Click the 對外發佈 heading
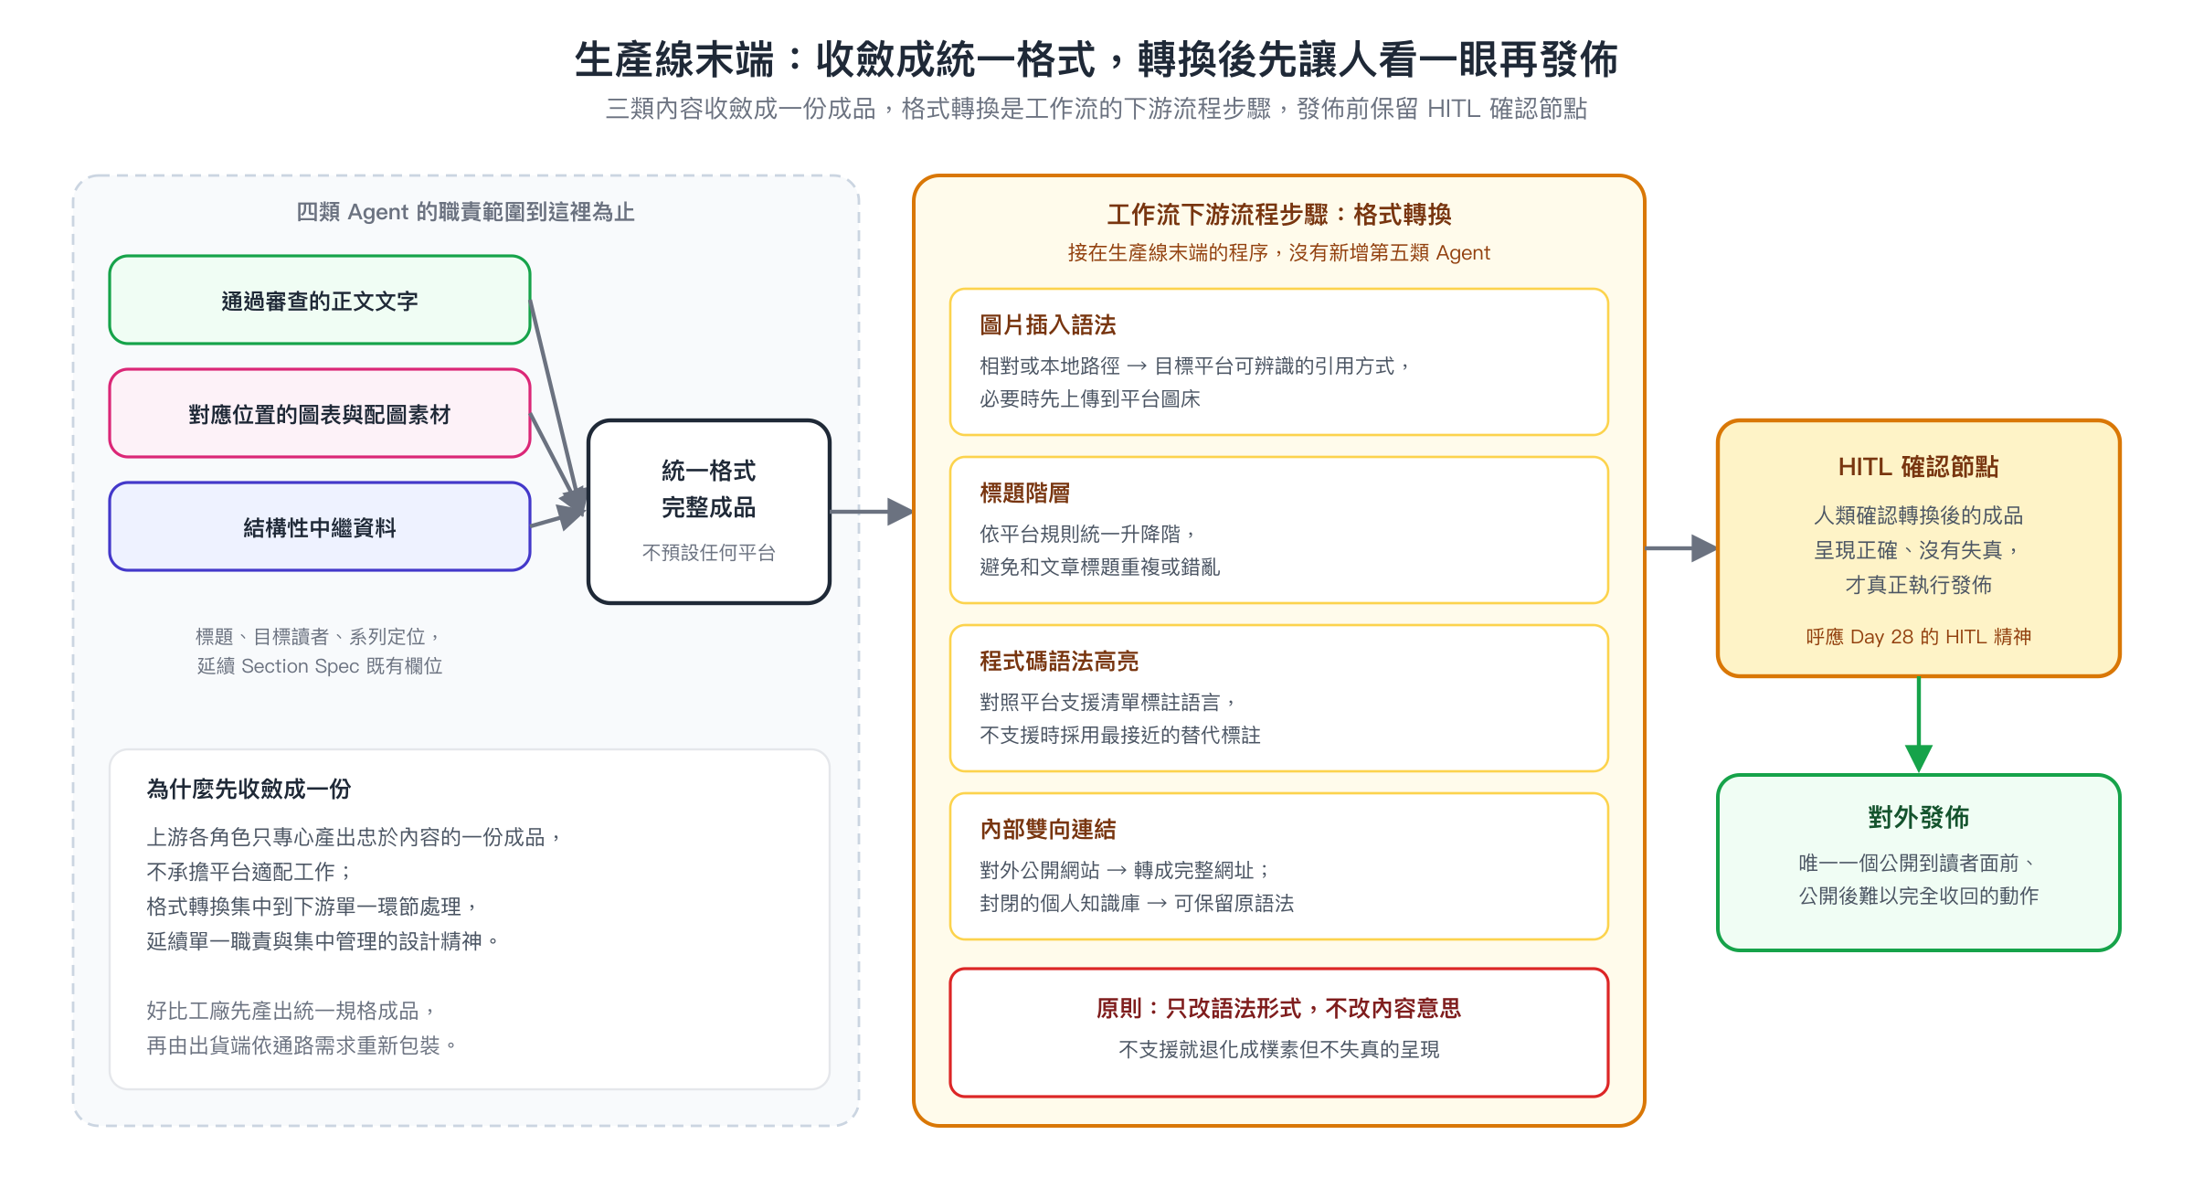The height and width of the screenshot is (1188, 2193). click(1919, 818)
